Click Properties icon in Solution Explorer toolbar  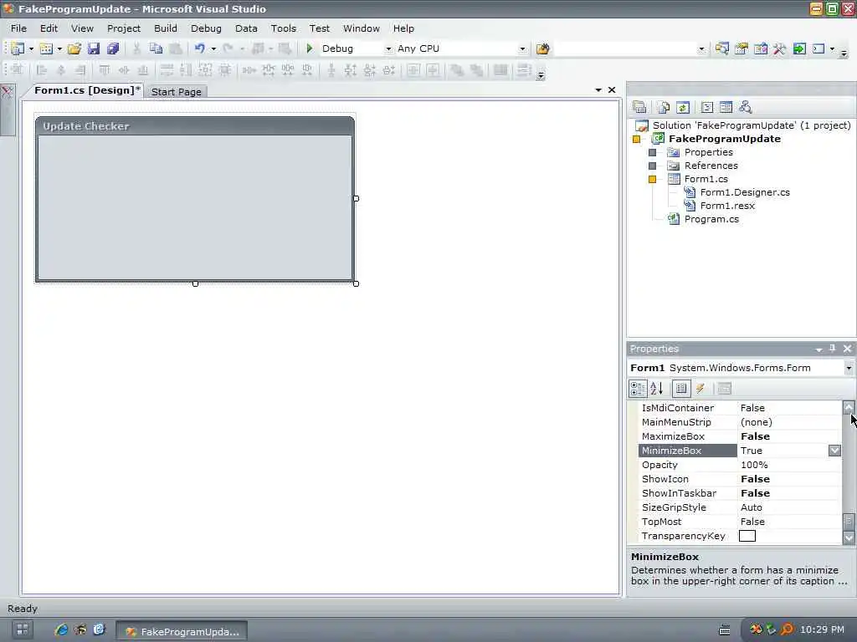(x=639, y=107)
